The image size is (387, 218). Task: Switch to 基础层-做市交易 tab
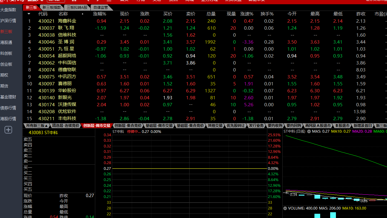[159, 126]
